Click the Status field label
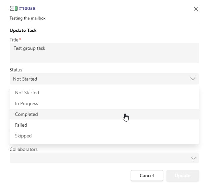 pyautogui.click(x=16, y=70)
